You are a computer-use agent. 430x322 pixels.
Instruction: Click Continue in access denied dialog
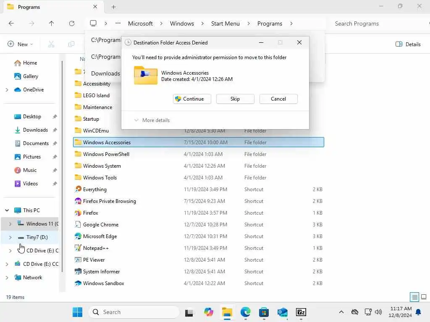coord(192,99)
